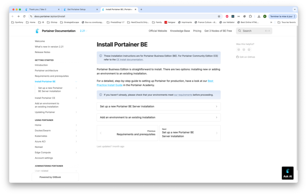Open Introduction in the sidebar
308x195 pixels.
tap(41, 65)
